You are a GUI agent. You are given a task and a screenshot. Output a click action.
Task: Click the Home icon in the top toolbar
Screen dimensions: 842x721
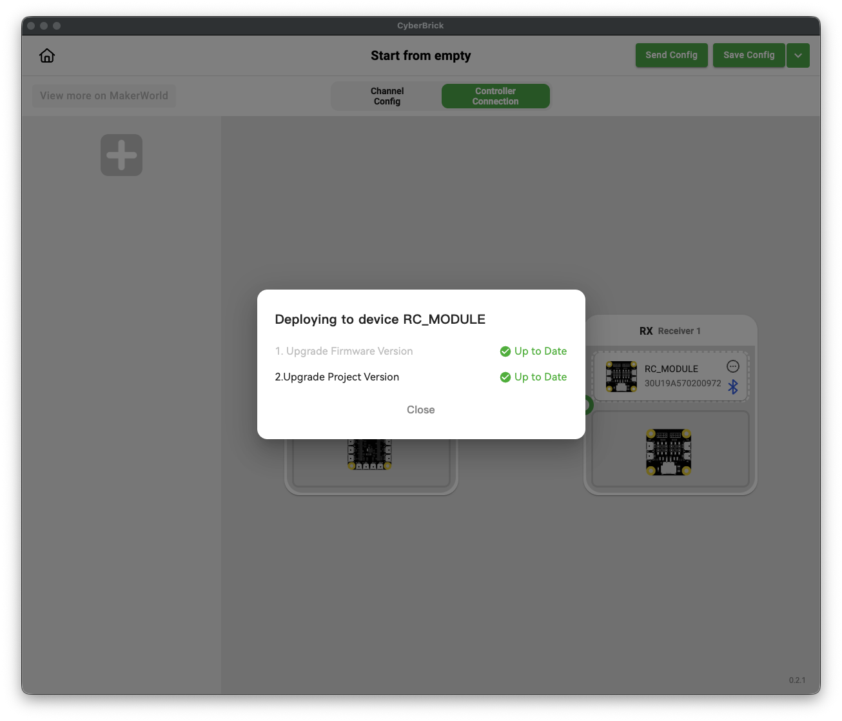click(x=46, y=55)
